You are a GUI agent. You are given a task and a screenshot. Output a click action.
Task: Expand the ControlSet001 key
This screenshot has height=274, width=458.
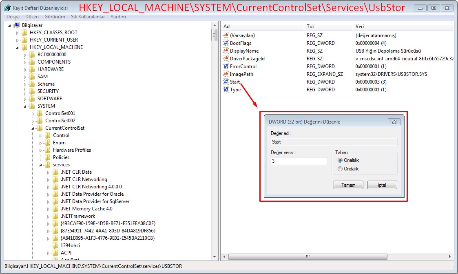point(33,113)
